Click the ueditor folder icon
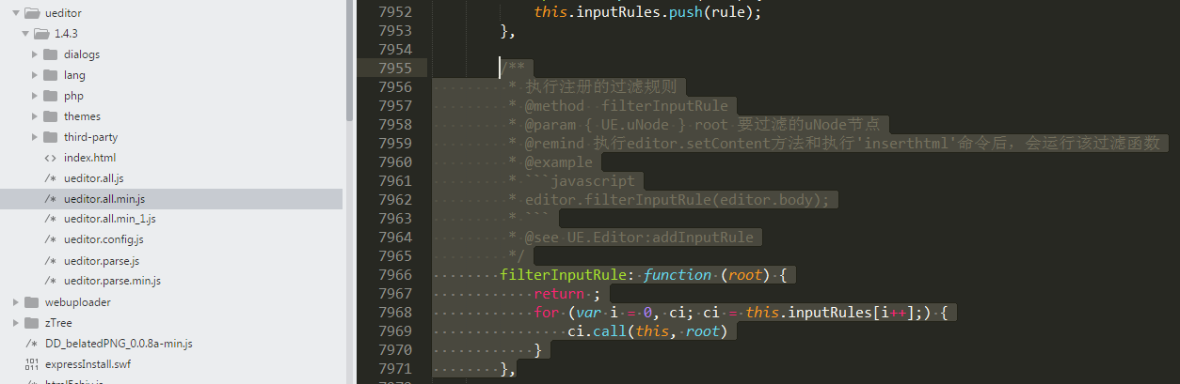Image resolution: width=1180 pixels, height=384 pixels. point(32,13)
